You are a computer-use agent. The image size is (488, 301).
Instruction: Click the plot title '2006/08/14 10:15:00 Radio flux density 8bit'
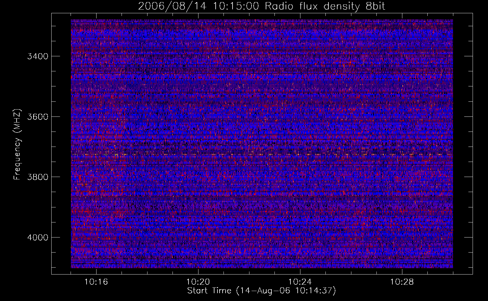[x=261, y=6]
